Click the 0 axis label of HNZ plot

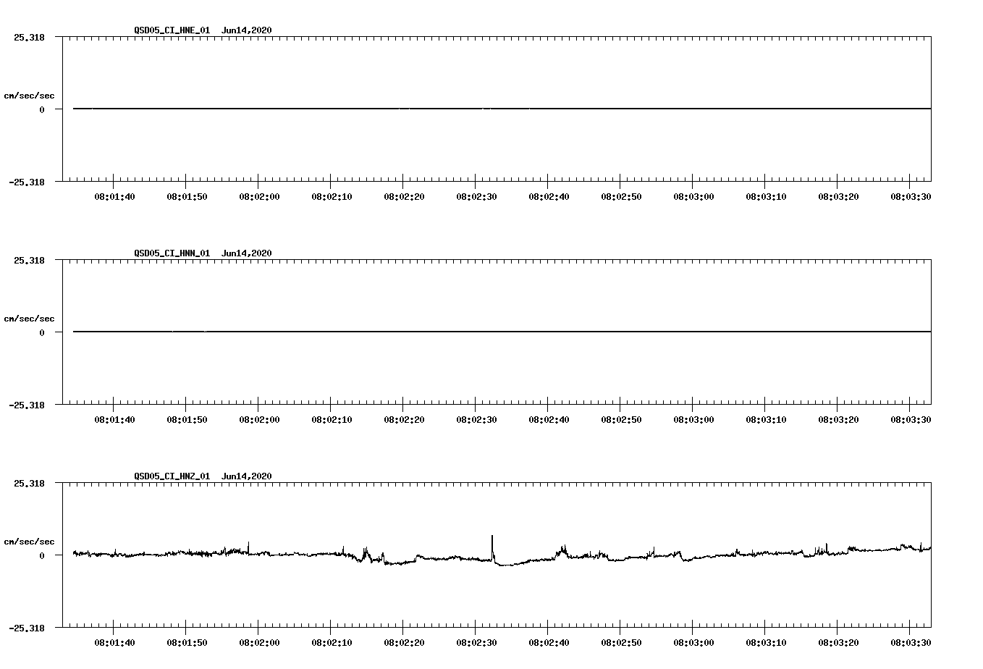click(42, 555)
